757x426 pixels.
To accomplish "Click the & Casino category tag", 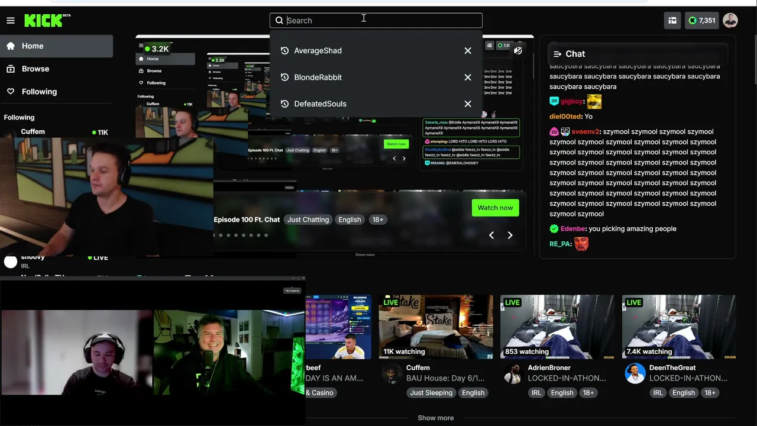I will pos(321,393).
